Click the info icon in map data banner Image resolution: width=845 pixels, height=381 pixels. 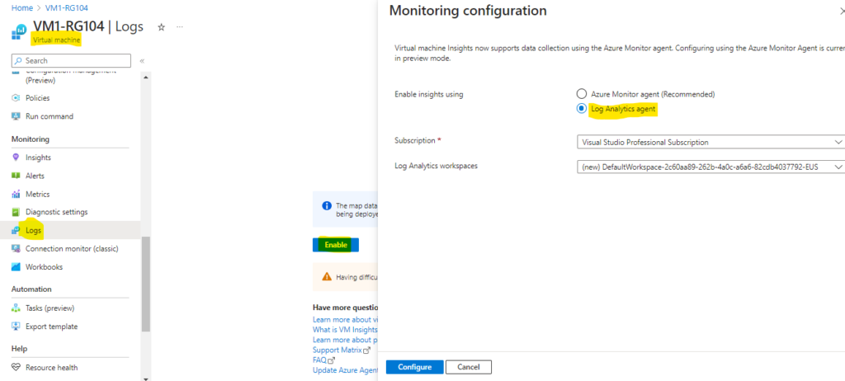tap(326, 206)
